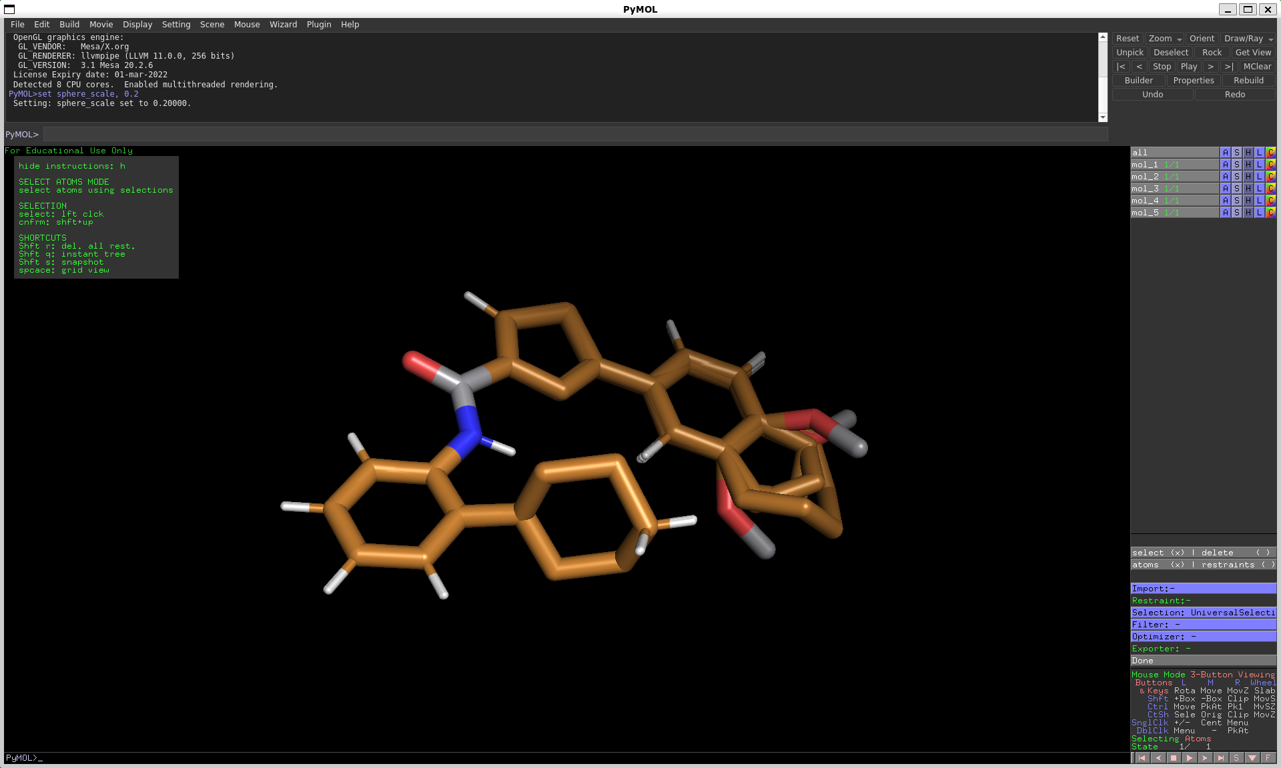Click the >| end button in top panel
The height and width of the screenshot is (768, 1281).
pos(1228,67)
